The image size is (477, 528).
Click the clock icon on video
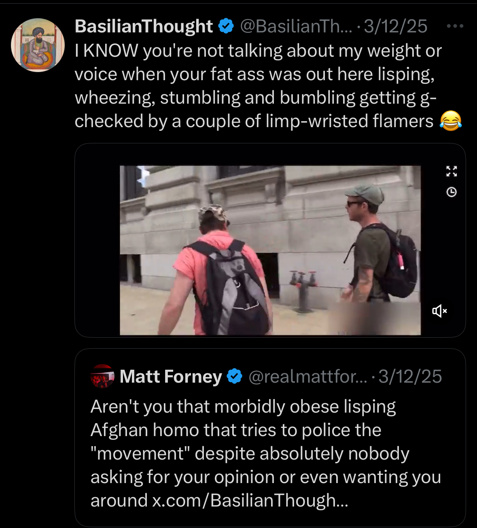pos(452,192)
